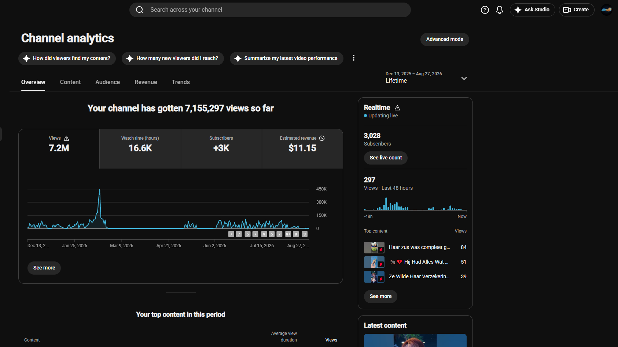Image resolution: width=618 pixels, height=347 pixels.
Task: Open Ask Studio assistant
Action: click(x=532, y=10)
